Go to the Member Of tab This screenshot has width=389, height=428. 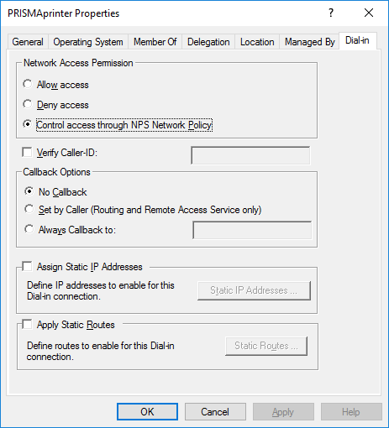click(x=155, y=42)
